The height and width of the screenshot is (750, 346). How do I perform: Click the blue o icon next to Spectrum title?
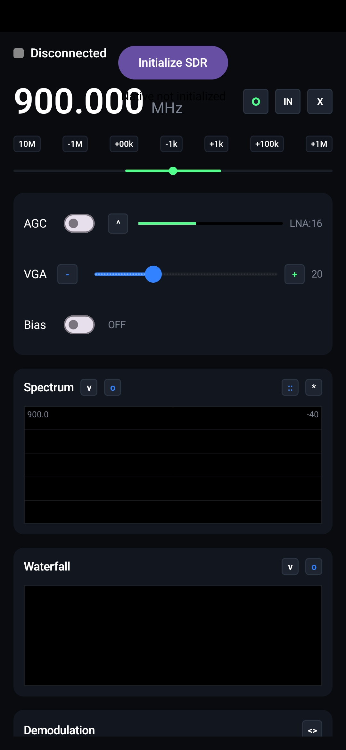click(x=112, y=387)
